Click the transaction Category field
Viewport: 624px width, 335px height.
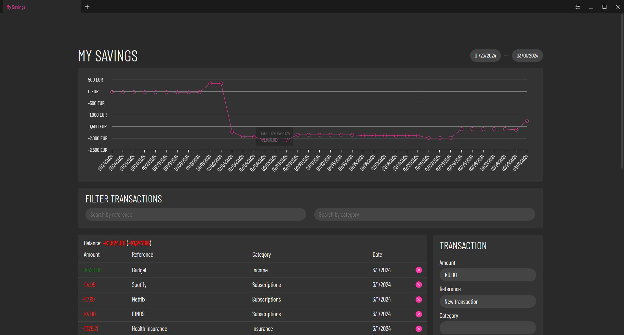(x=488, y=328)
